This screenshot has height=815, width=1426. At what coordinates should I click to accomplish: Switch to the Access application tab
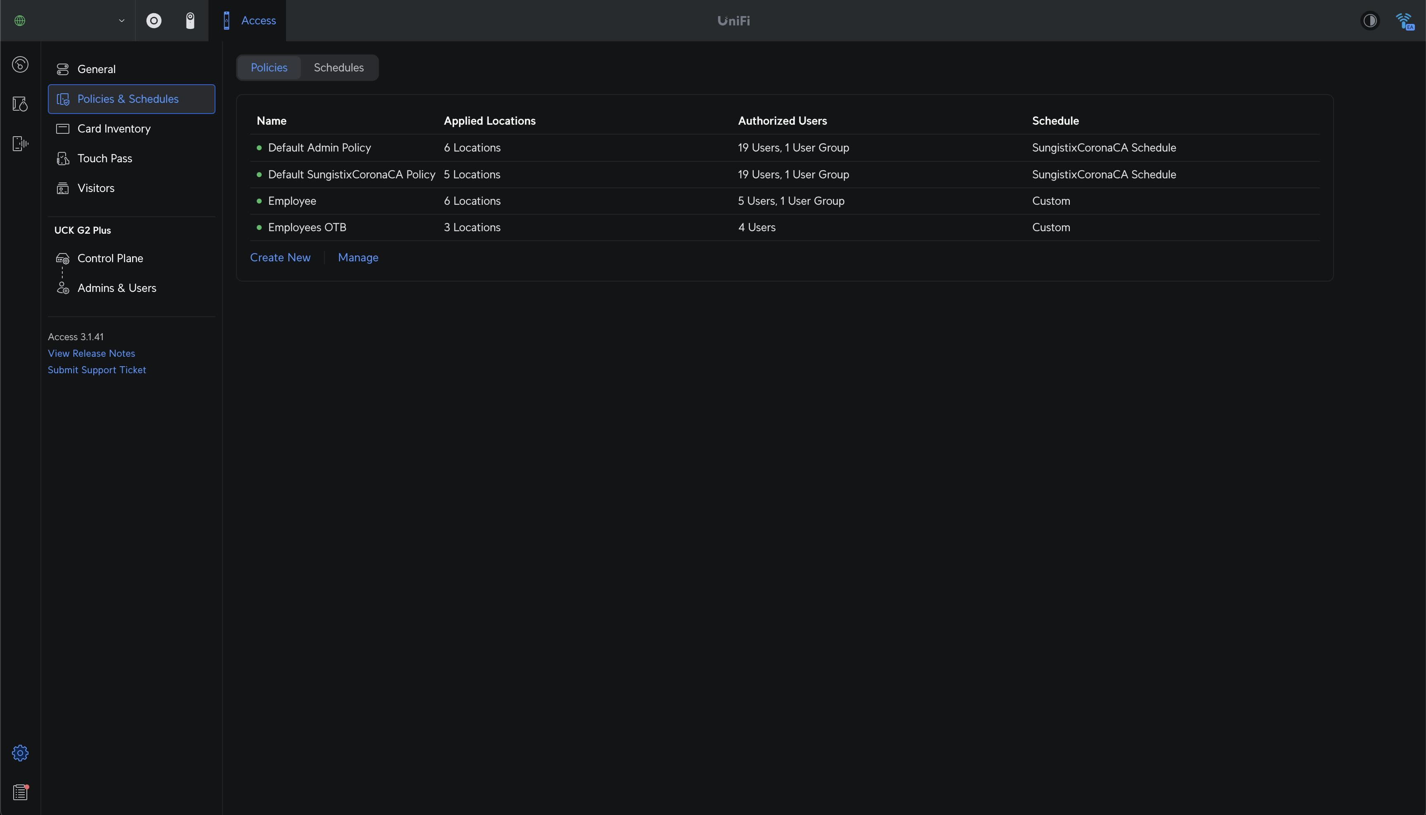click(247, 21)
